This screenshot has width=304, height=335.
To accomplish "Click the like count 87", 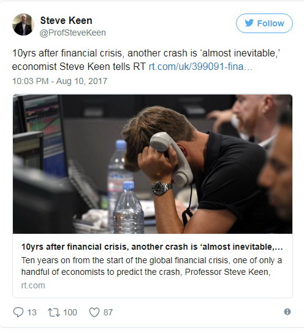I will [108, 312].
